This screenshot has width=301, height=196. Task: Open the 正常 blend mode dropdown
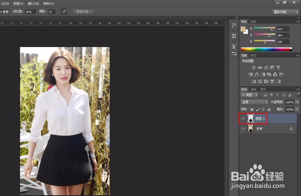pos(254,102)
